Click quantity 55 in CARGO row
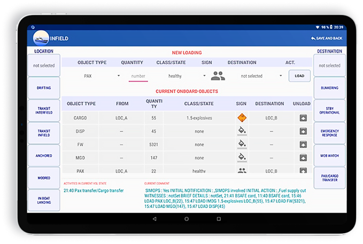 (x=154, y=118)
